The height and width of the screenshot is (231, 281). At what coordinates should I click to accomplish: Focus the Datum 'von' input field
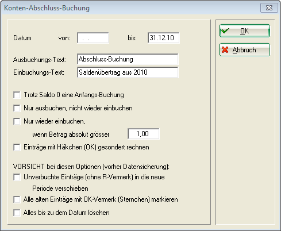(93, 38)
